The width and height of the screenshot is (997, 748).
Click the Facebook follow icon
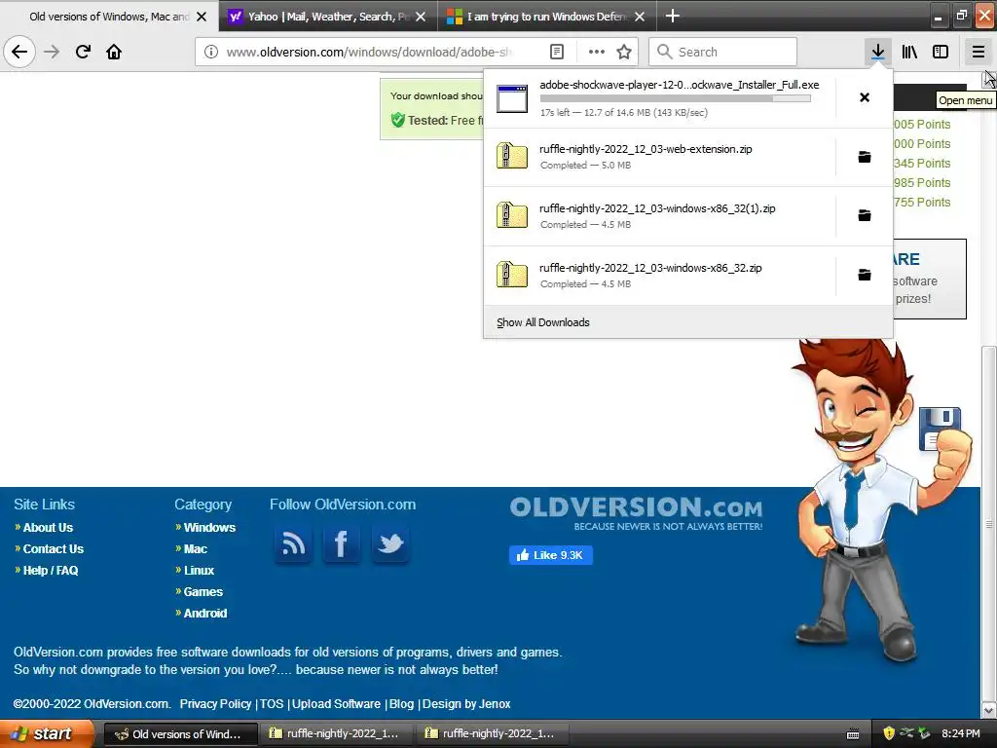pyautogui.click(x=342, y=544)
